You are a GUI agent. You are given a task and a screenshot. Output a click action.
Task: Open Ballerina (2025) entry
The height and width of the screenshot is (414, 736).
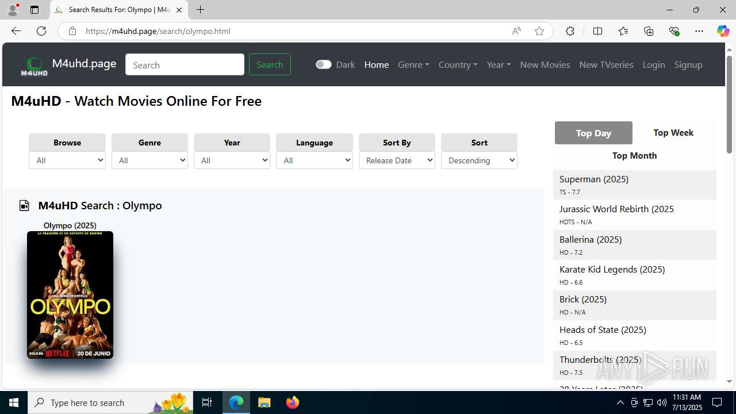click(x=591, y=239)
